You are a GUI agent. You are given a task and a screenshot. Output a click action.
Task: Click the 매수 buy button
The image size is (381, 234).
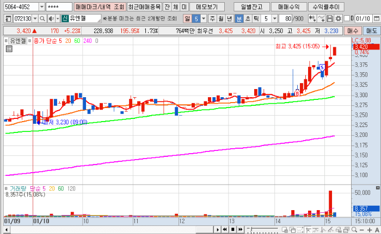353,31
